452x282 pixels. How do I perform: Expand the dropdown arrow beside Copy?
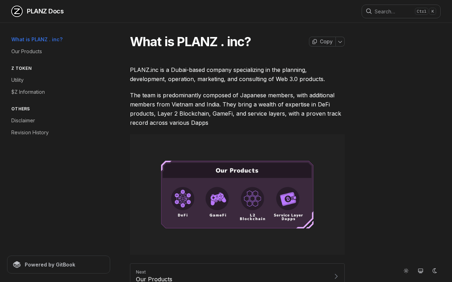point(340,42)
